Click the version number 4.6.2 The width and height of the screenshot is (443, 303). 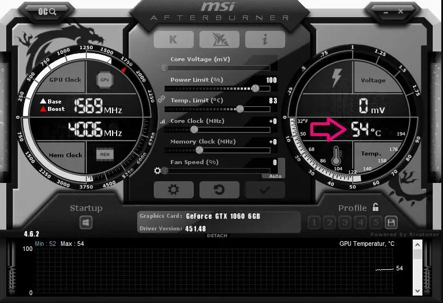click(31, 234)
